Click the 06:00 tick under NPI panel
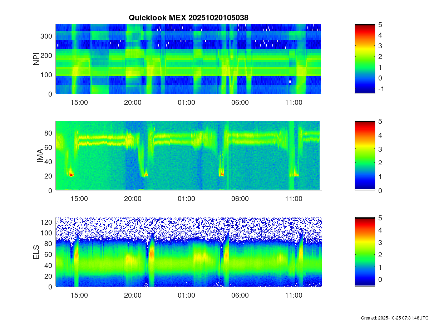The width and height of the screenshot is (429, 322). coord(240,102)
